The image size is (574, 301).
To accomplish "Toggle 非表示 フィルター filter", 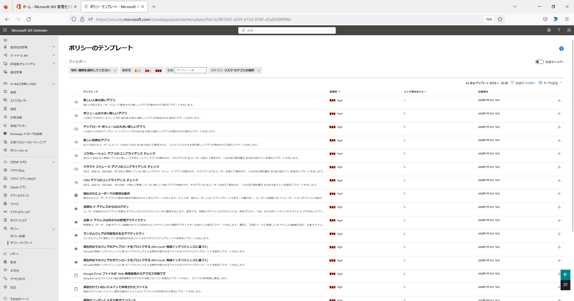I will tap(523, 83).
